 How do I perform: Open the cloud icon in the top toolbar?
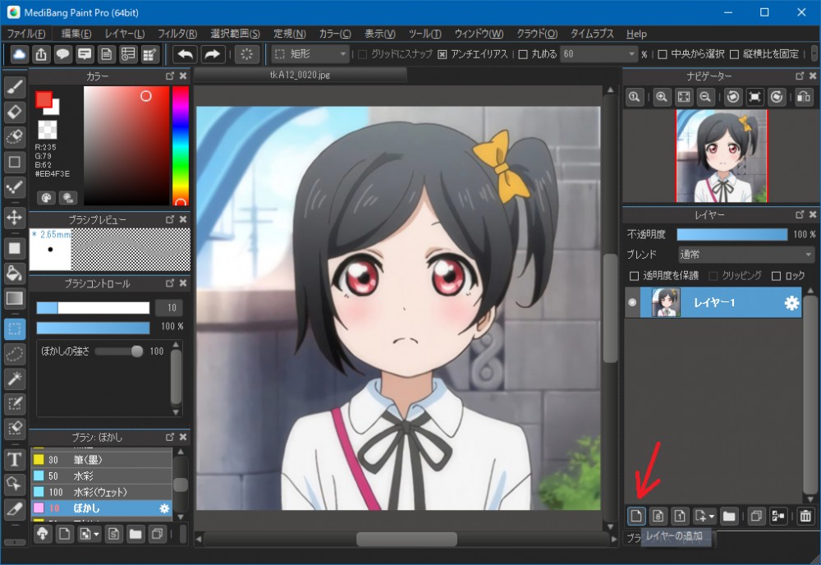tap(19, 54)
